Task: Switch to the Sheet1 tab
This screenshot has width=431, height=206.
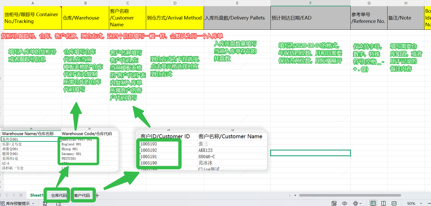Action: [36, 195]
